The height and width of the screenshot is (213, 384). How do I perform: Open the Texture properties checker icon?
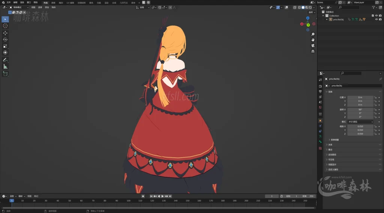[320, 148]
